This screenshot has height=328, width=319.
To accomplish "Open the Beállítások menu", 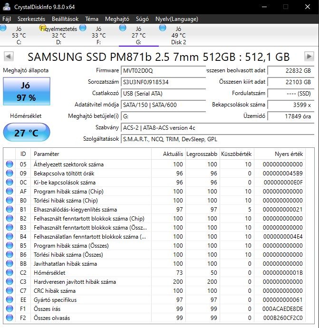I will (65, 19).
